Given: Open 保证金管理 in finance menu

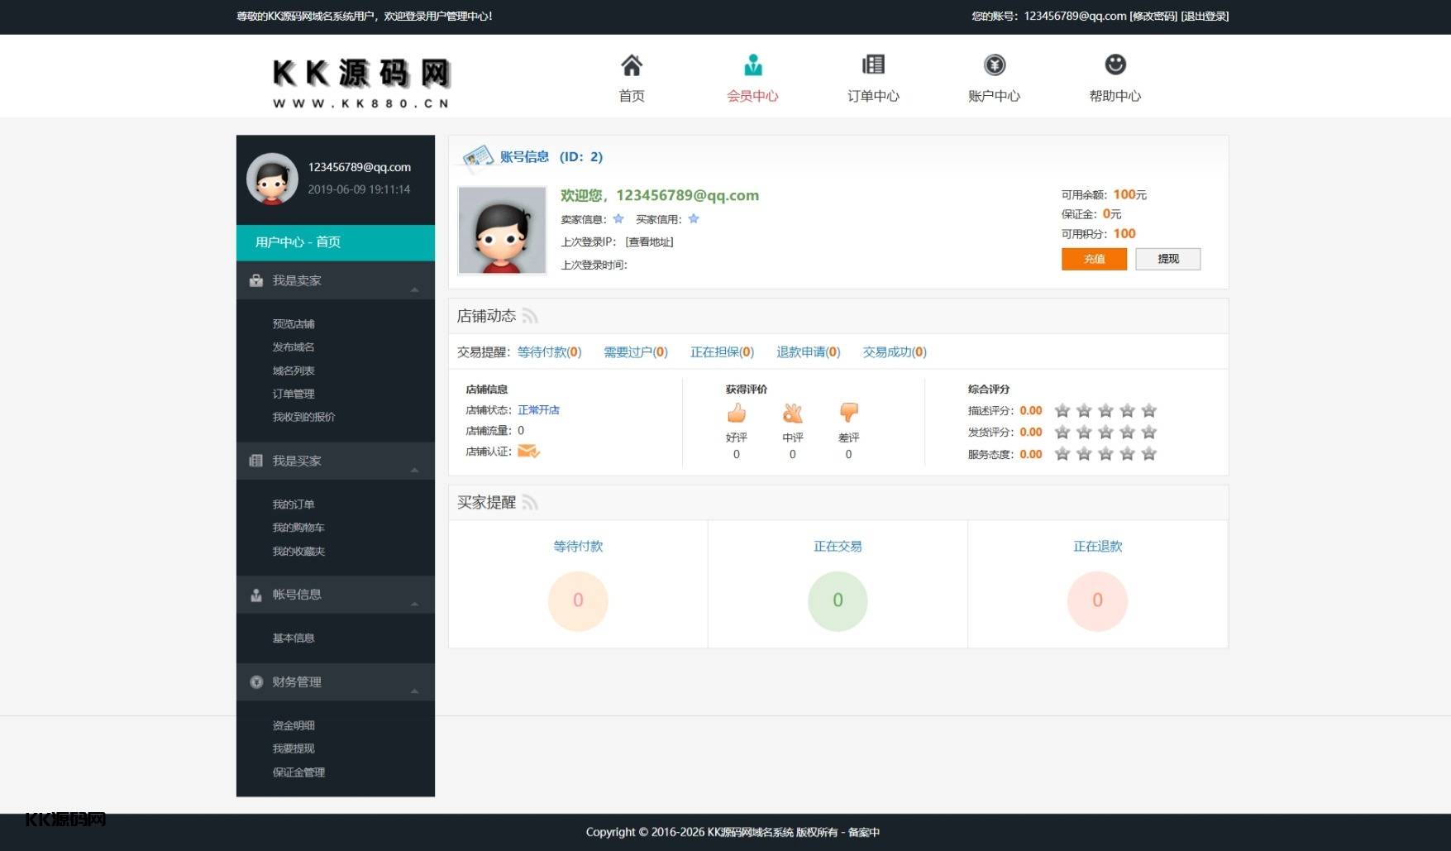Looking at the screenshot, I should (298, 772).
